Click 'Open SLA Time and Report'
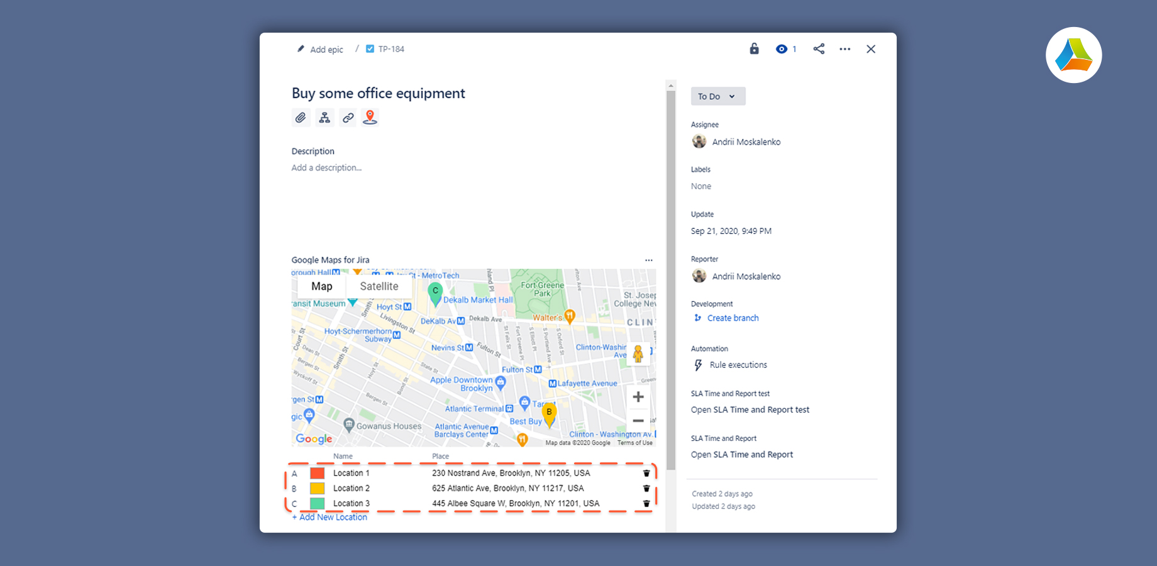Image resolution: width=1157 pixels, height=566 pixels. [742, 455]
